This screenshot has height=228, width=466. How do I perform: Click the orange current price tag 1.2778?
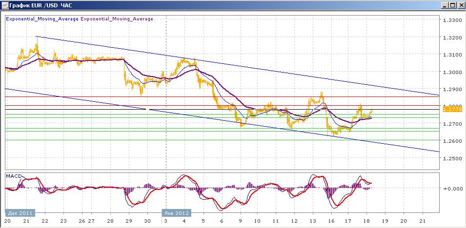point(452,110)
